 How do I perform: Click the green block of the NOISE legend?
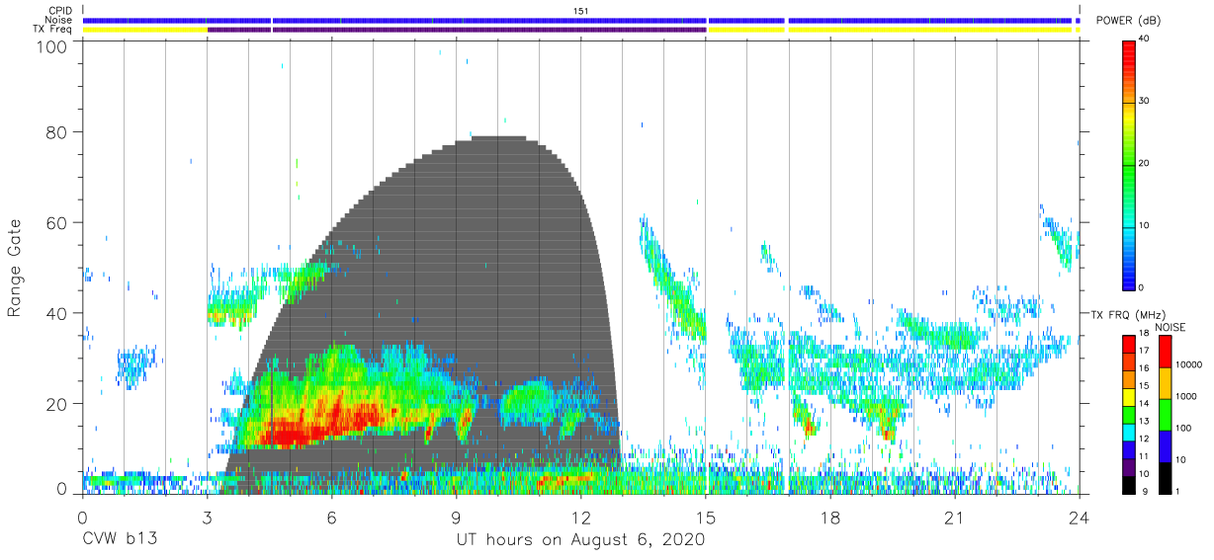click(1164, 414)
